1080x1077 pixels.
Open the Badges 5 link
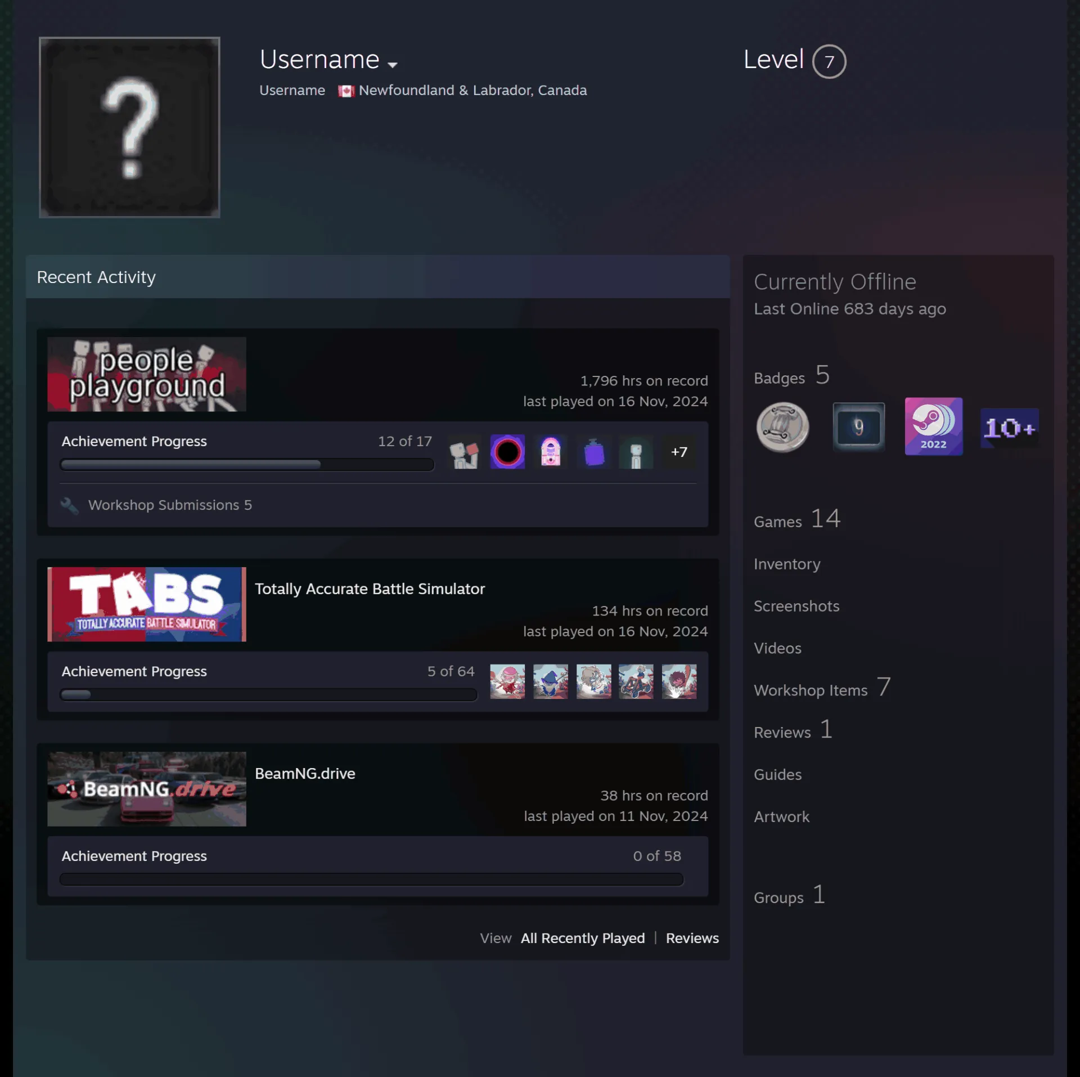(x=792, y=375)
